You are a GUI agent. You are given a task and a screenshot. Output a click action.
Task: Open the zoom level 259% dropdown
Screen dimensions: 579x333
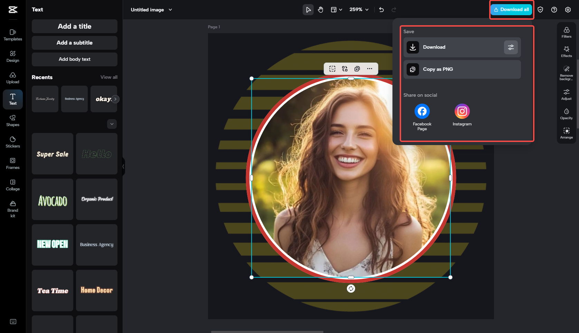coord(359,10)
